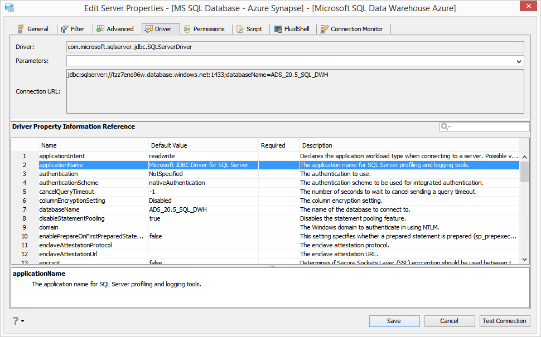Click the FluidShell tab icon

[x=278, y=30]
